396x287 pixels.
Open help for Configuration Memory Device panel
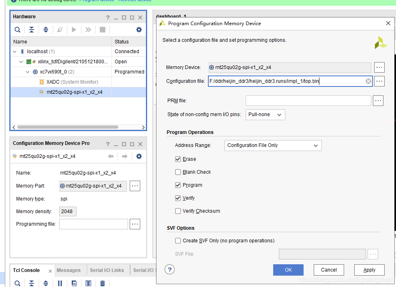click(108, 144)
